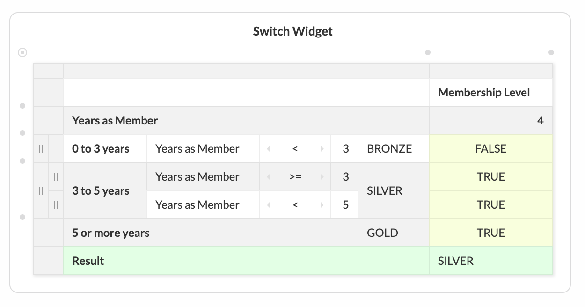Image resolution: width=585 pixels, height=307 pixels.
Task: Click threshold value 5 input cell
Action: tap(344, 205)
